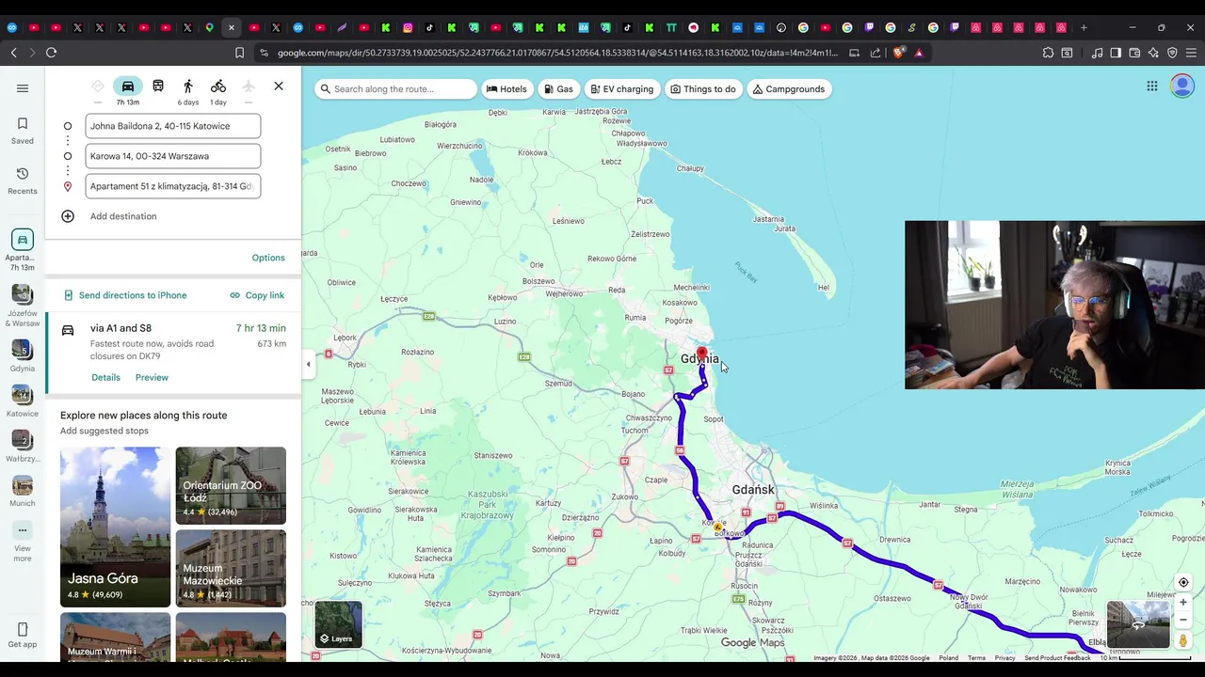
Task: Preview the route
Action: pos(152,378)
